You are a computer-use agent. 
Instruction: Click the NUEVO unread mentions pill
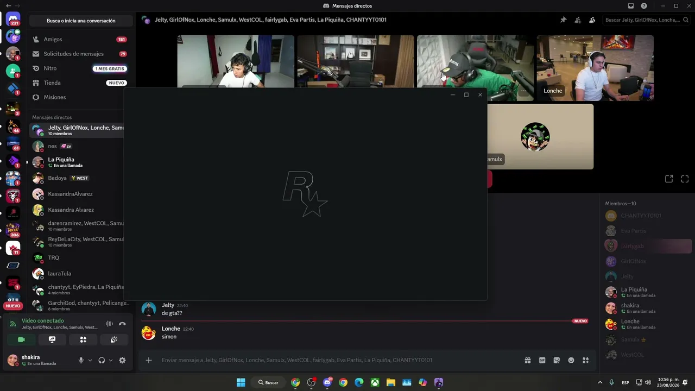pyautogui.click(x=13, y=306)
